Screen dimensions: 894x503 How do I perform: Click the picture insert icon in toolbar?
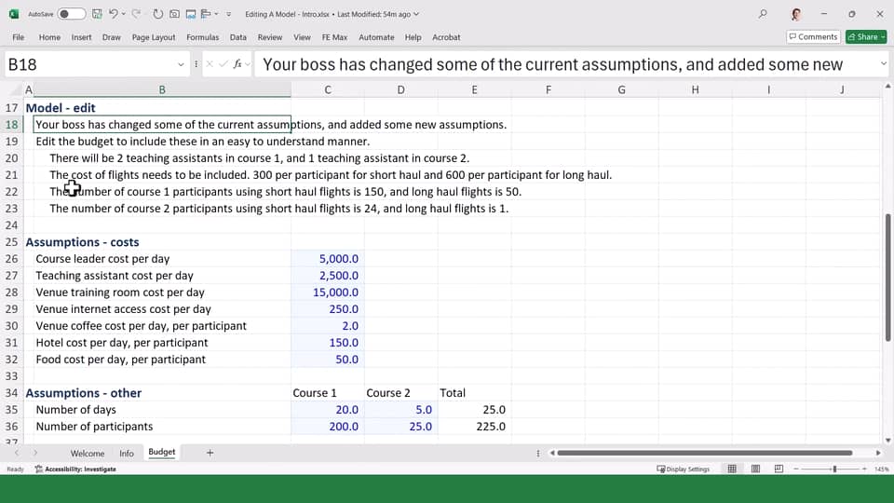pos(191,14)
